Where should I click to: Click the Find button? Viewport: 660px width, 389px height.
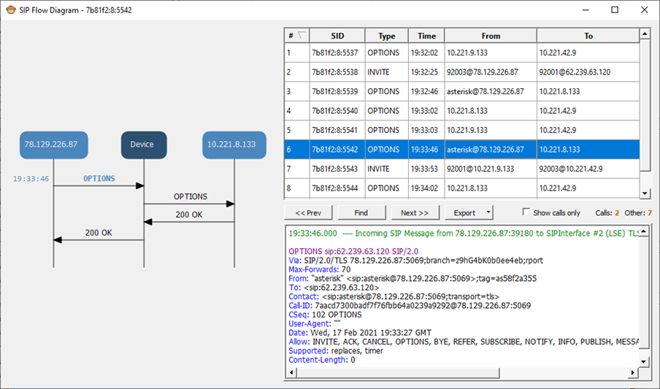(x=361, y=212)
